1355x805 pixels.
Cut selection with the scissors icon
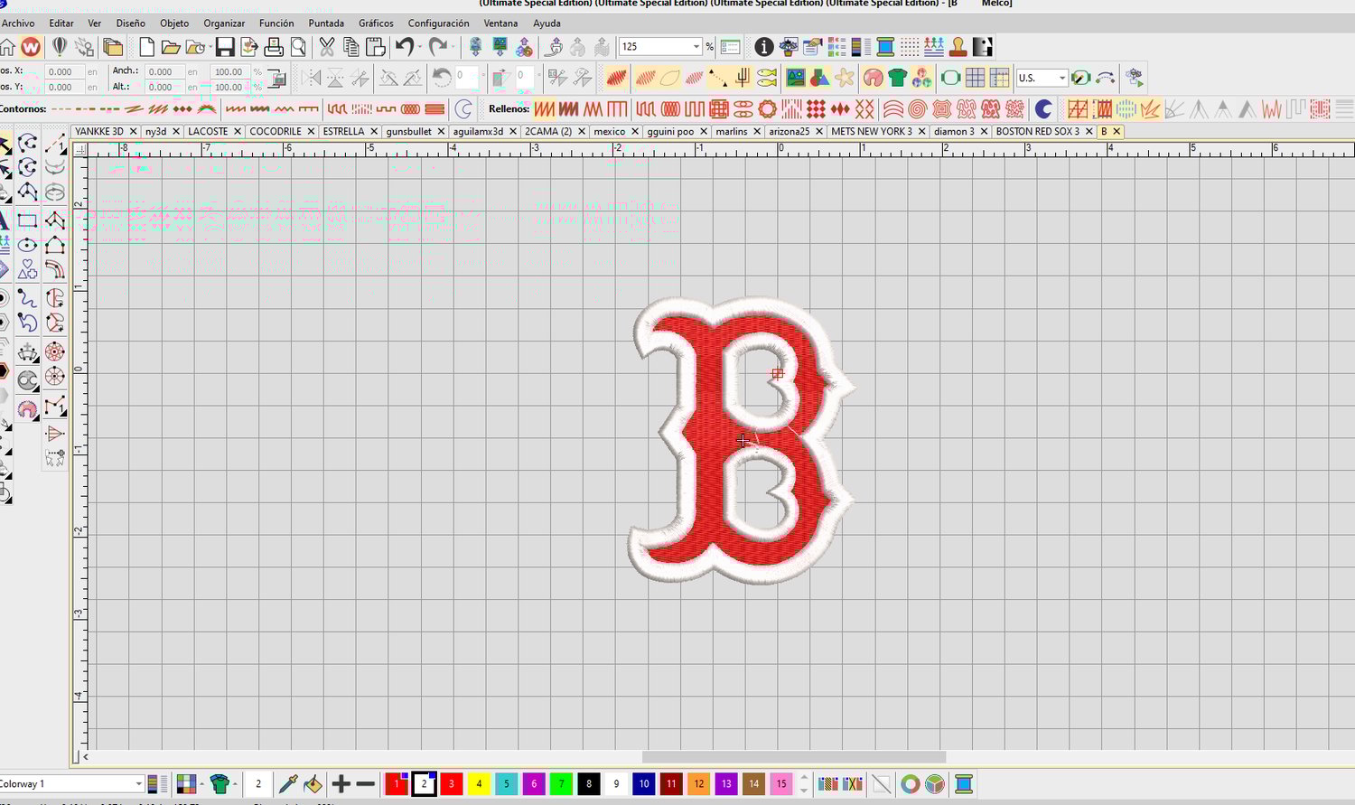coord(327,47)
